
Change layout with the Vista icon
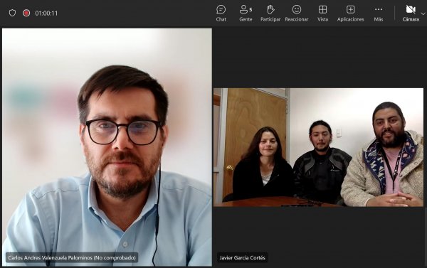click(322, 9)
